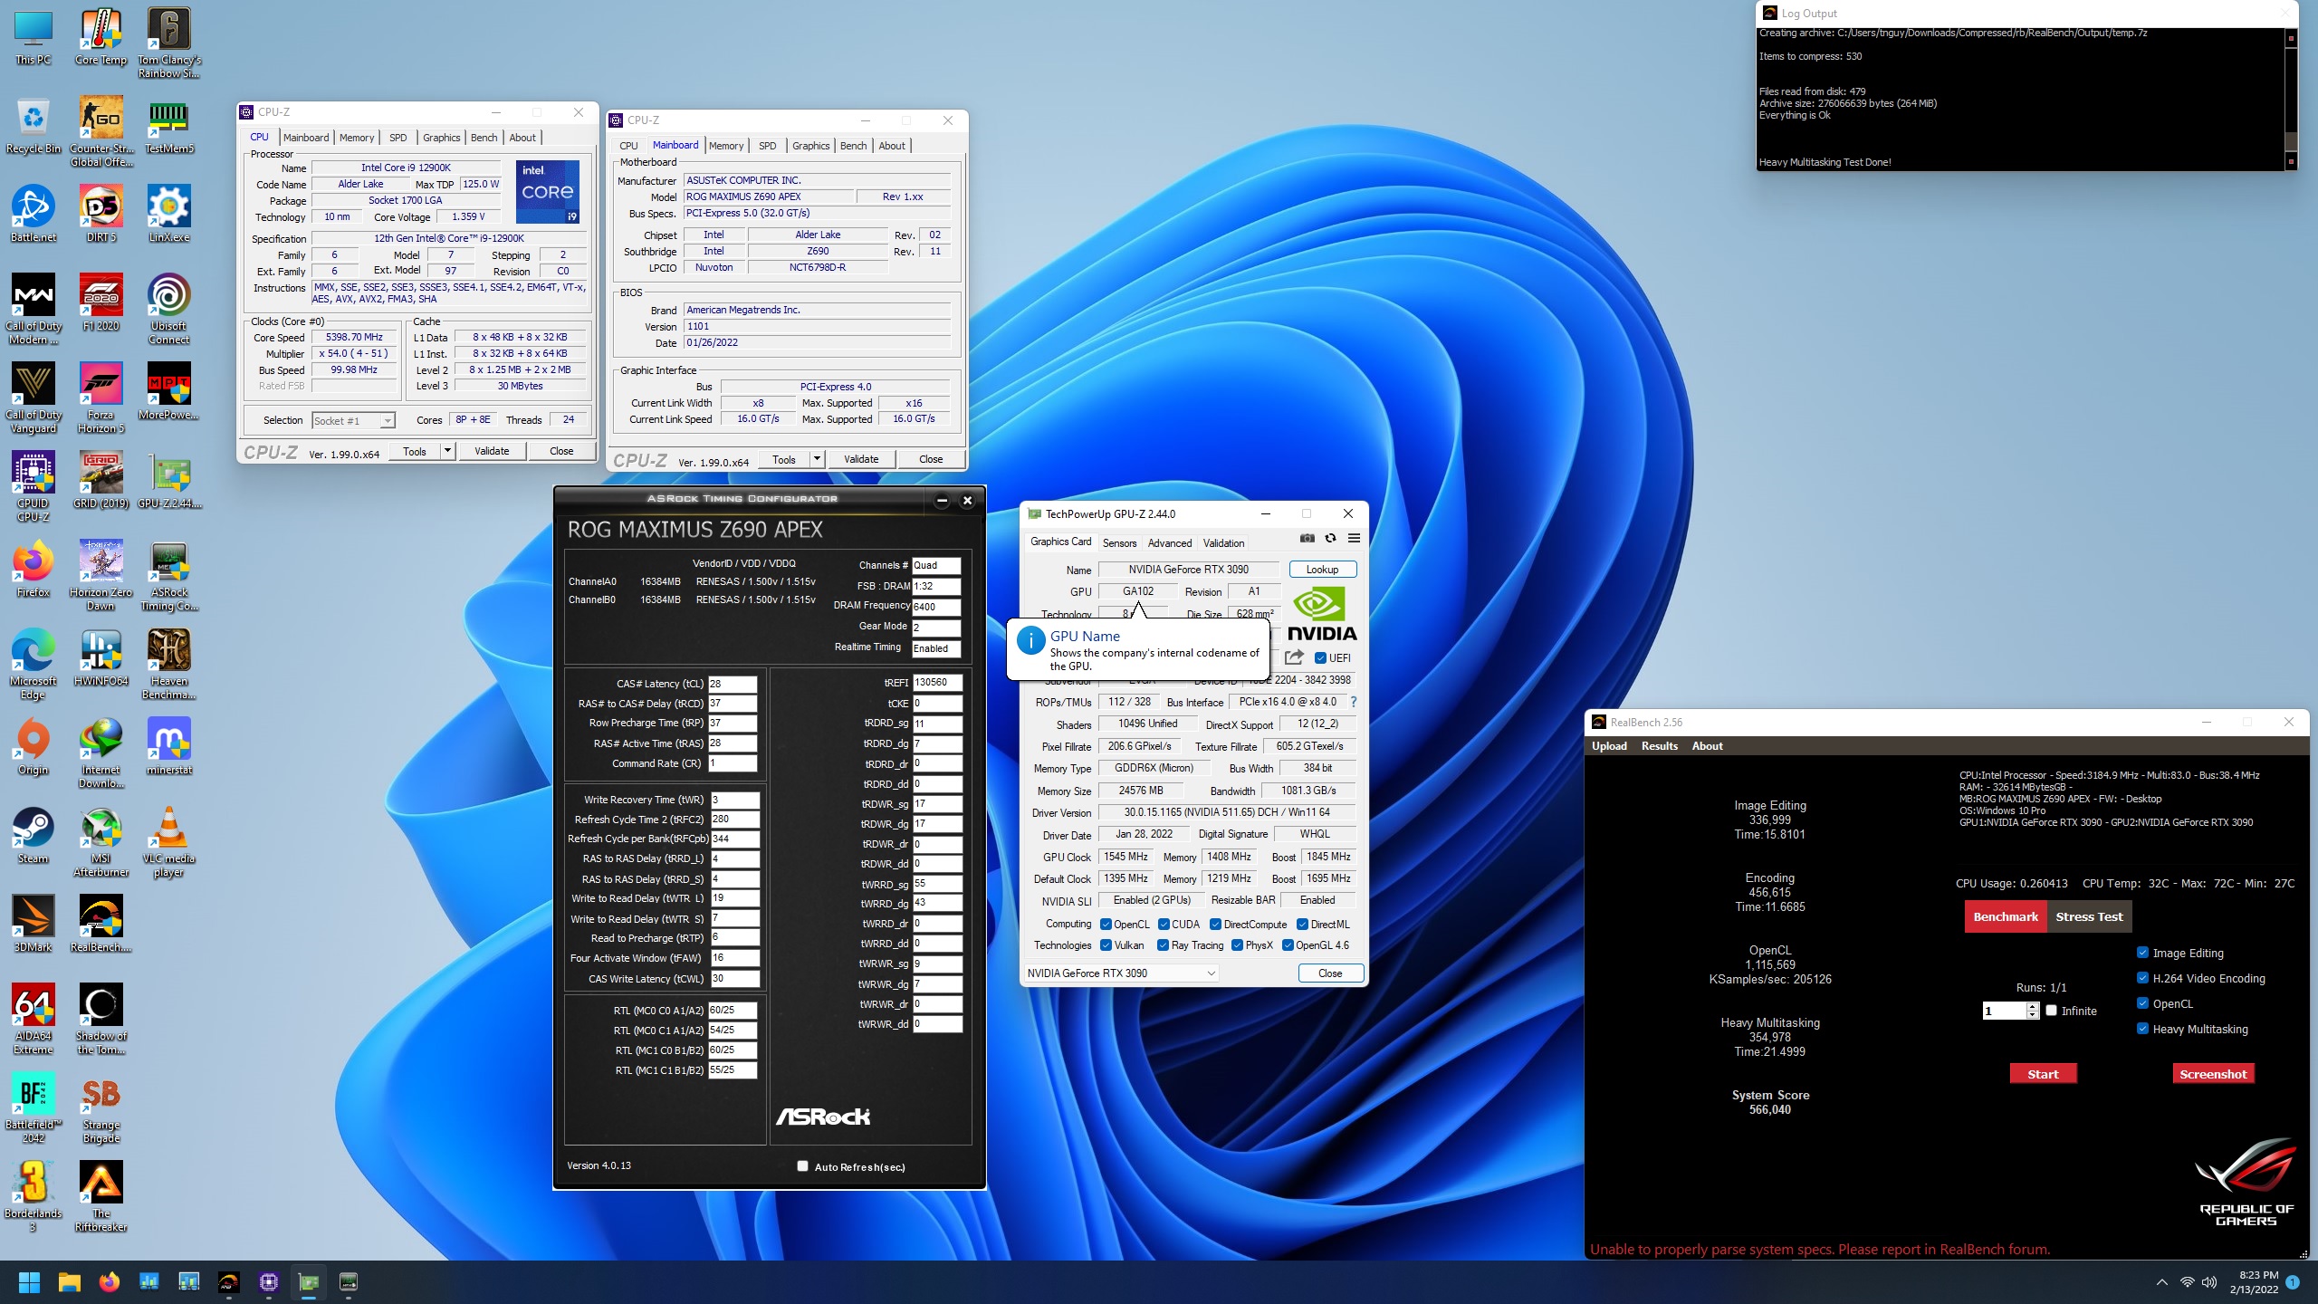Click Validate button in CPU-Z CPU window
The height and width of the screenshot is (1304, 2318).
pos(492,451)
